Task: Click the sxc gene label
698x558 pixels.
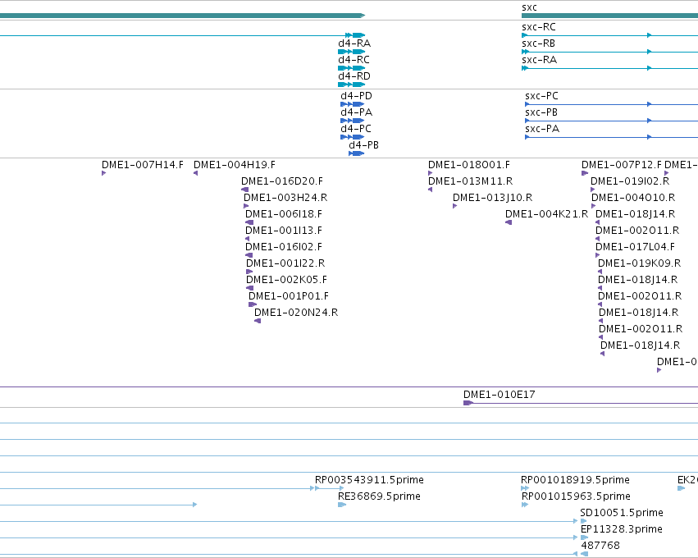Action: [529, 7]
